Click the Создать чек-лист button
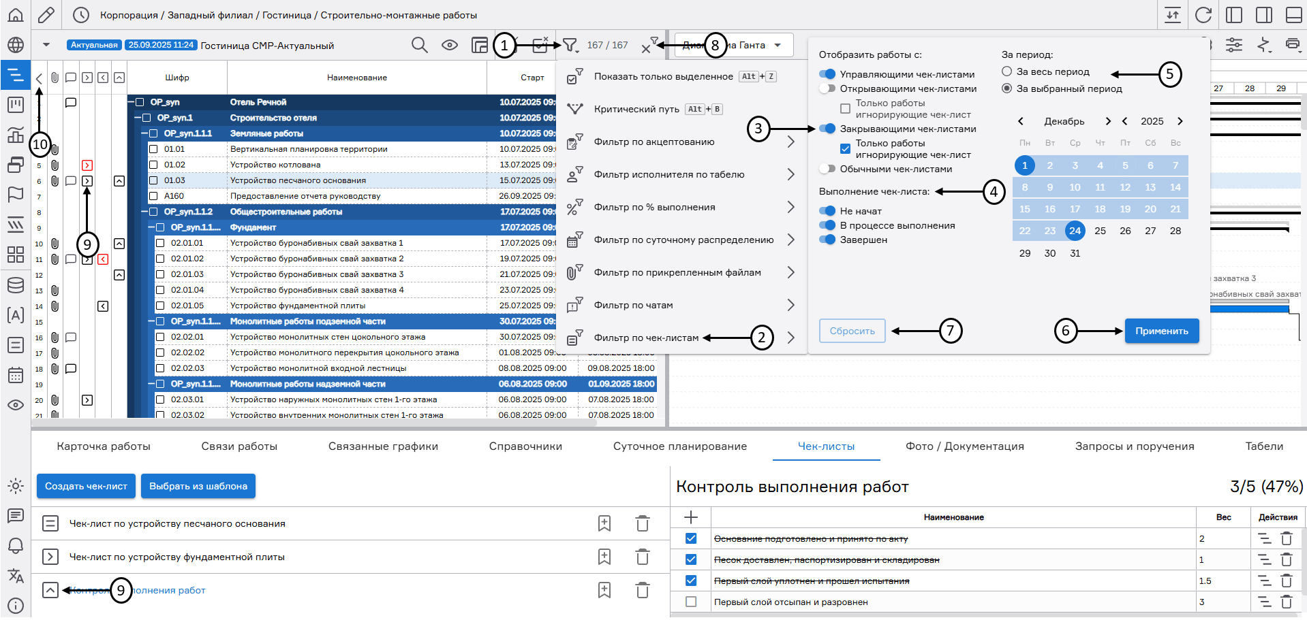The width and height of the screenshot is (1307, 620). [86, 486]
